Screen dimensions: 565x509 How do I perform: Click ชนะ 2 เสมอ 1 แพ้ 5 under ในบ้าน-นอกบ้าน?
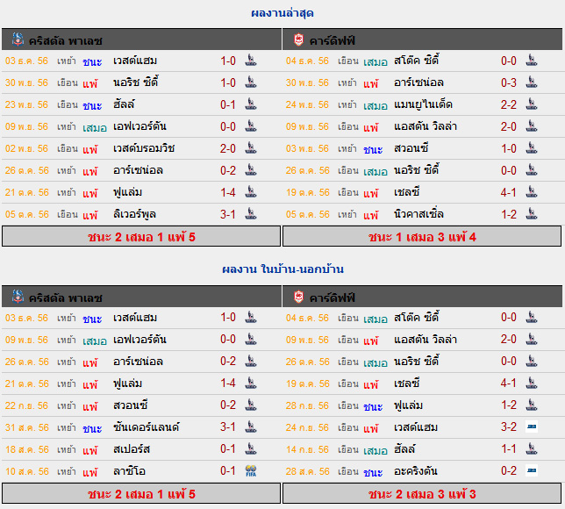(141, 493)
